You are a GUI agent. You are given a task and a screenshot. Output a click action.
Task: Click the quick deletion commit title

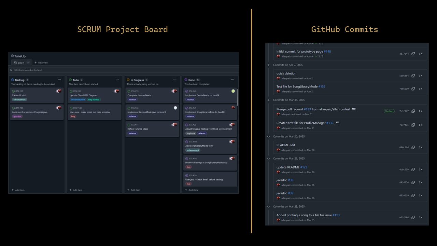tap(286, 73)
